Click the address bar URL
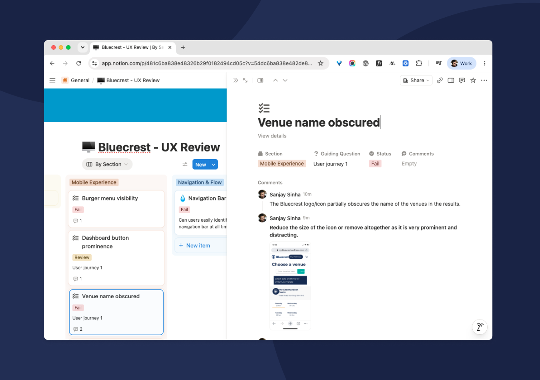 pyautogui.click(x=207, y=63)
